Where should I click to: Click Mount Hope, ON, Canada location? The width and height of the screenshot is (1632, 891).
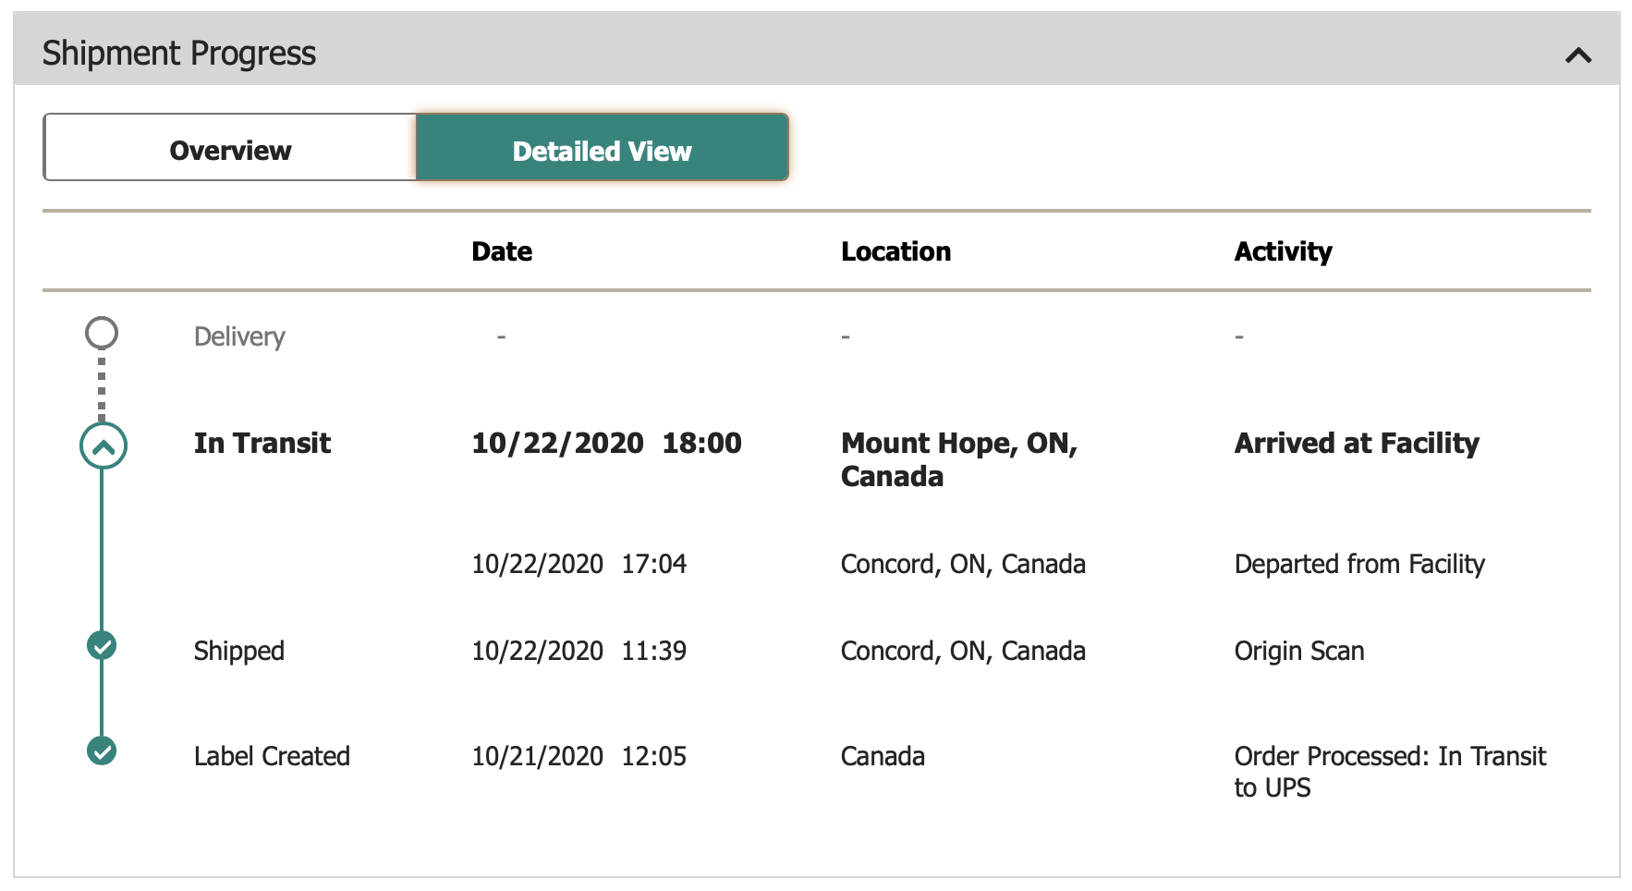pyautogui.click(x=959, y=459)
